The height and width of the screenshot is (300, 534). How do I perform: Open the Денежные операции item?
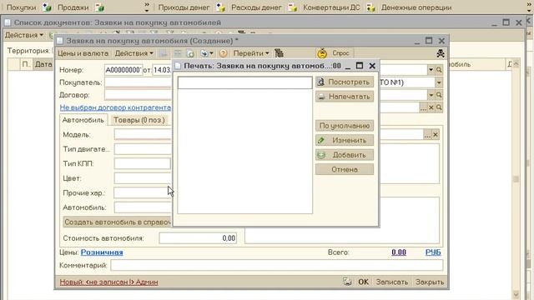tap(416, 7)
